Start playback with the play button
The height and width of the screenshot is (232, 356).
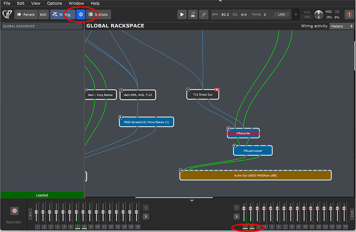pos(182,14)
